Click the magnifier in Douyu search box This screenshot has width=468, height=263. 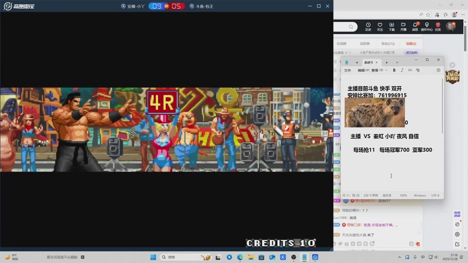pyautogui.click(x=351, y=27)
